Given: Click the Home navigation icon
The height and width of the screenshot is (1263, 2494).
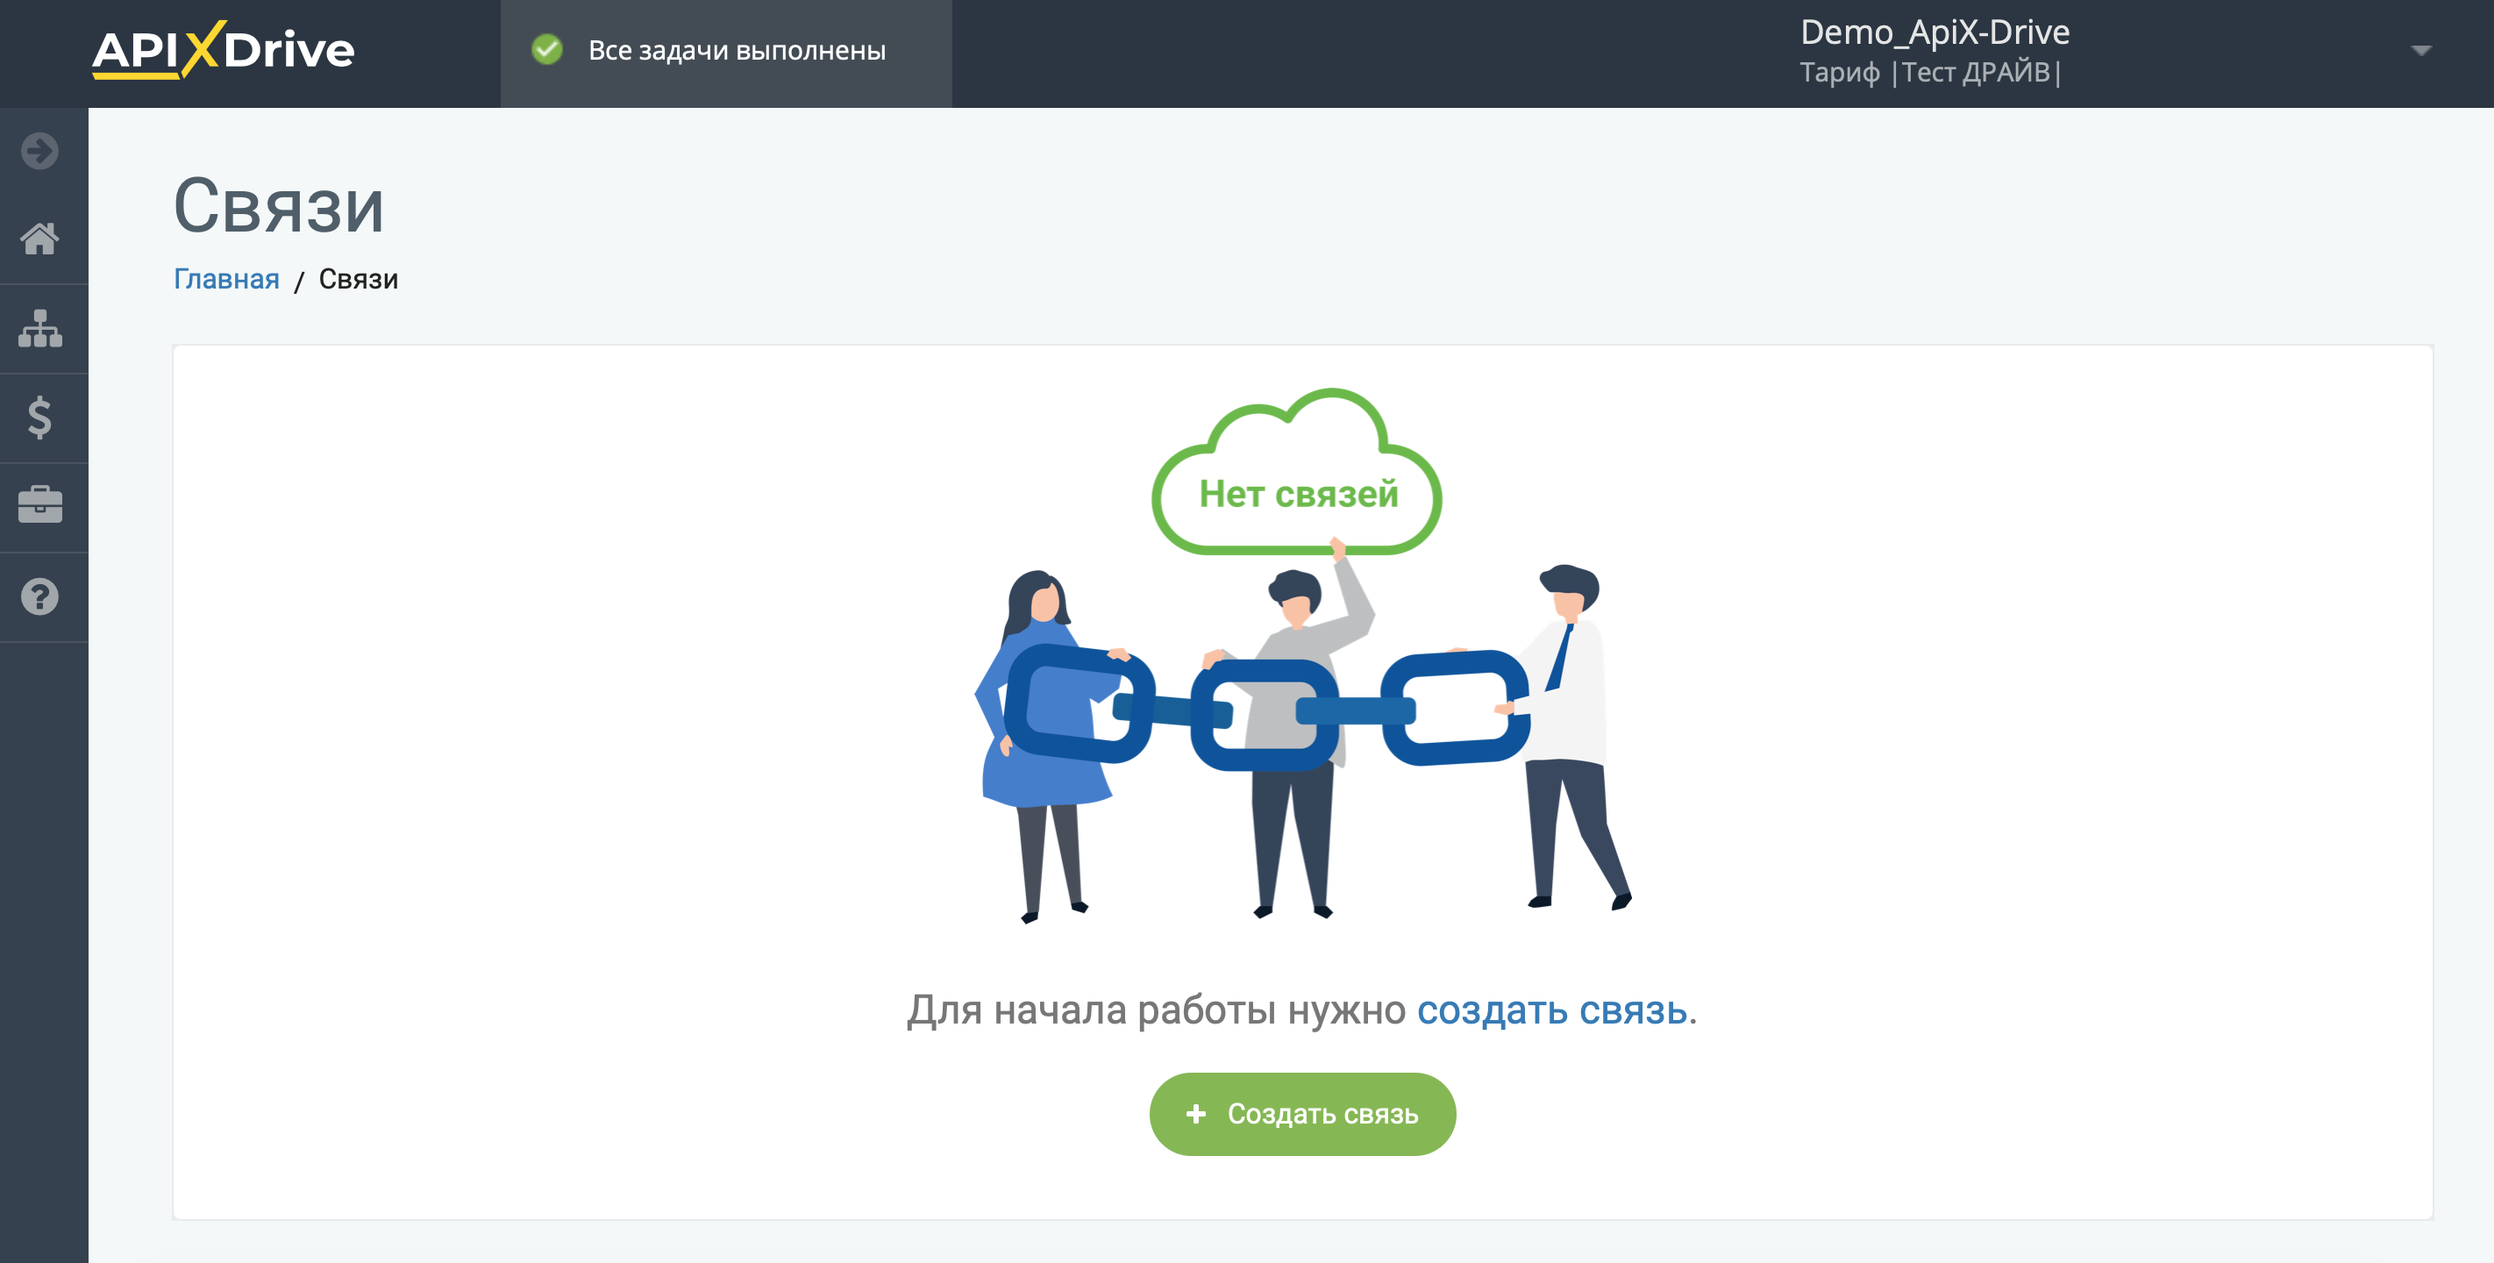Looking at the screenshot, I should point(44,237).
